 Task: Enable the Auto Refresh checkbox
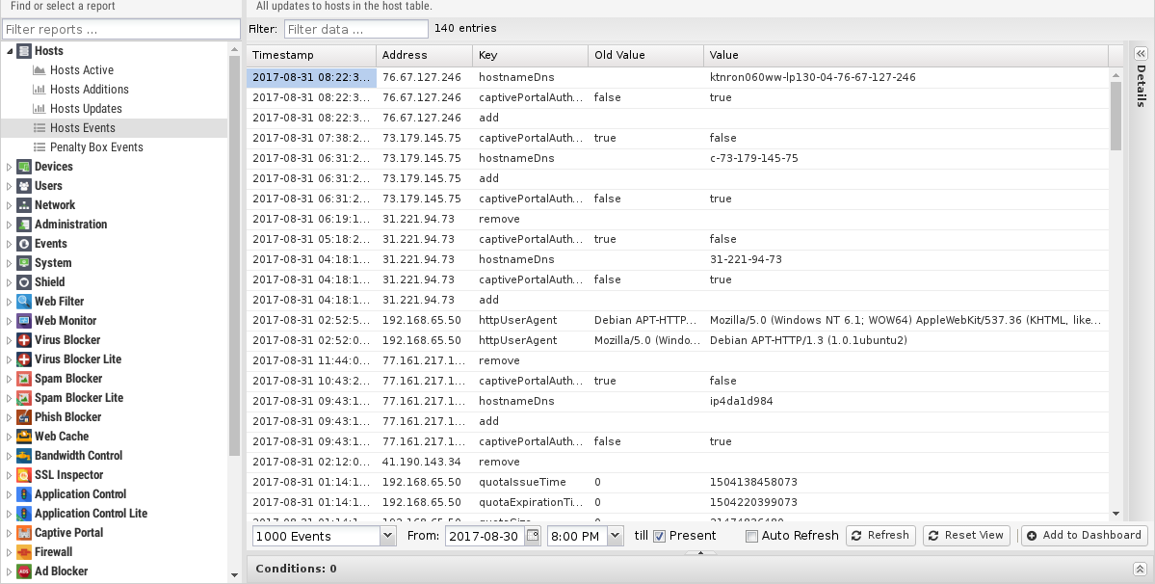point(751,536)
